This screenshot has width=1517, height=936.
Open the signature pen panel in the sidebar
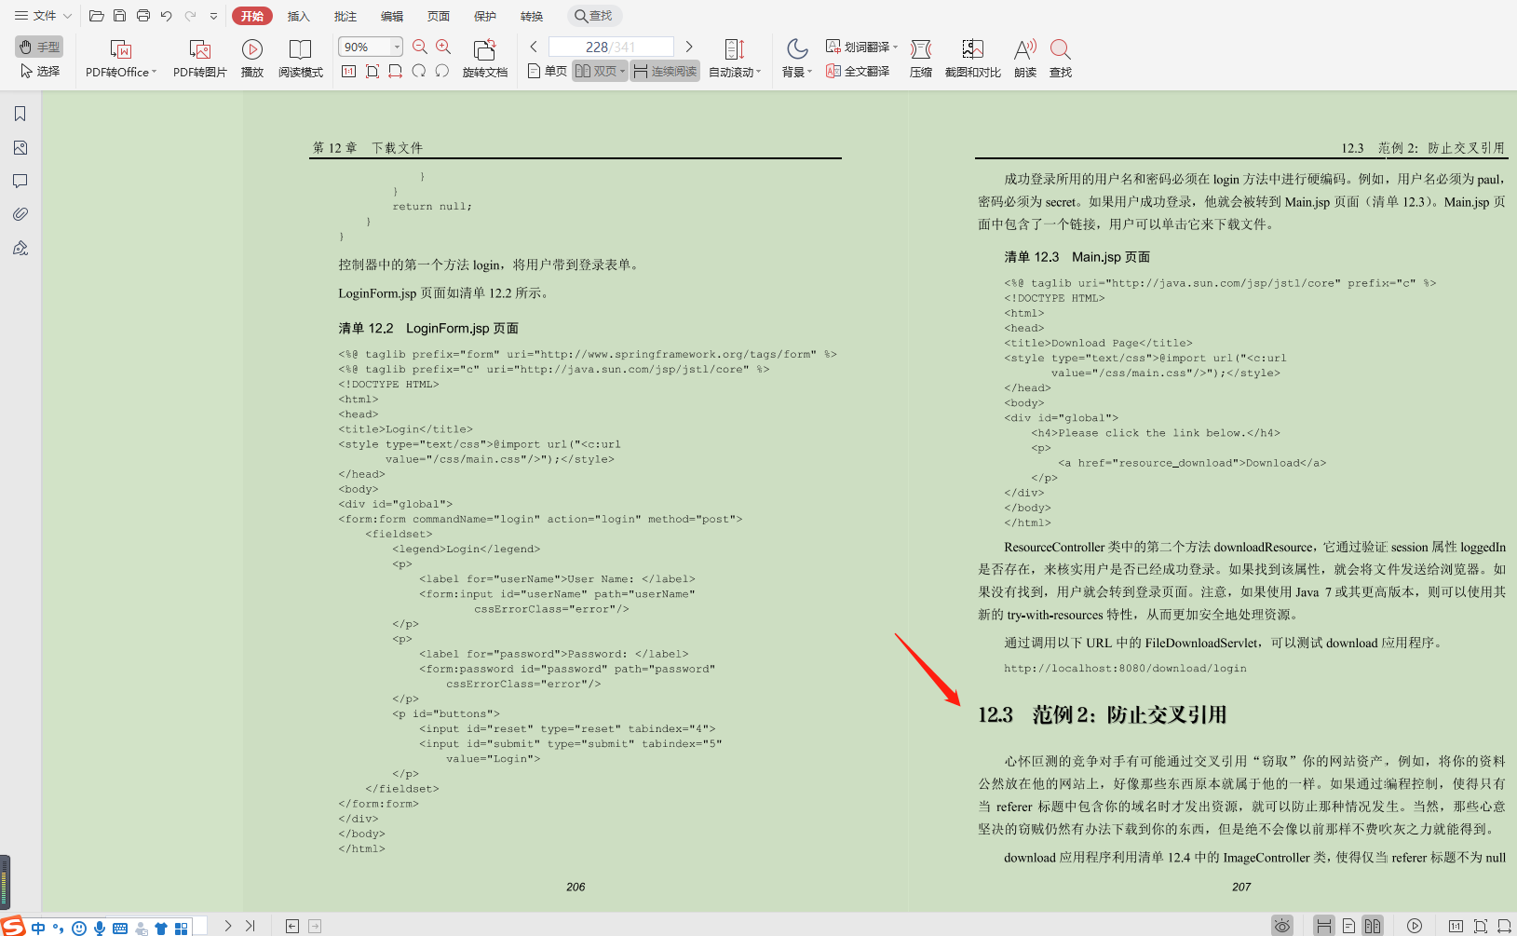20,248
